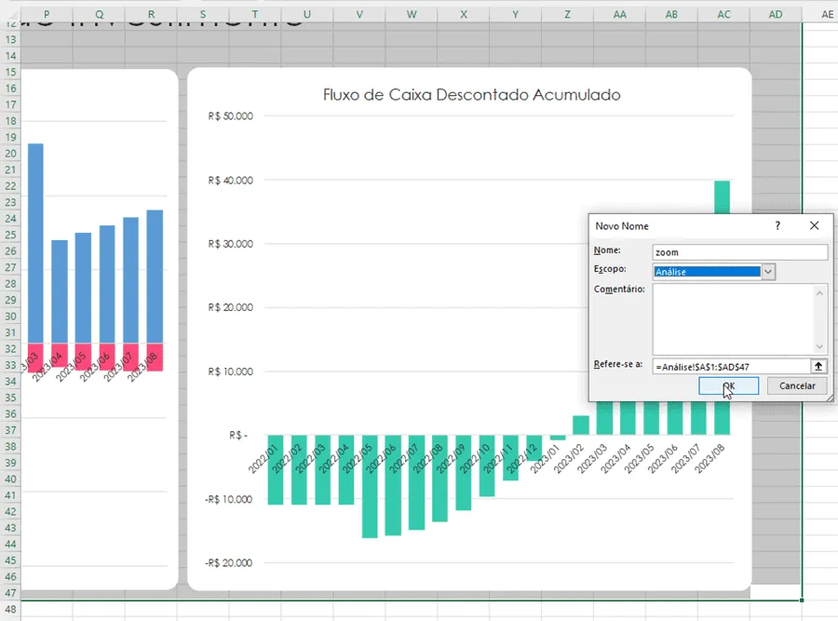Close the Novo Nome dialog

[814, 225]
